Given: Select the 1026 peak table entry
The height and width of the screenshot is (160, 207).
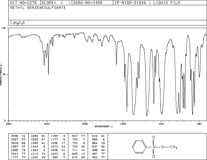Looking at the screenshot, I should click(58, 150).
